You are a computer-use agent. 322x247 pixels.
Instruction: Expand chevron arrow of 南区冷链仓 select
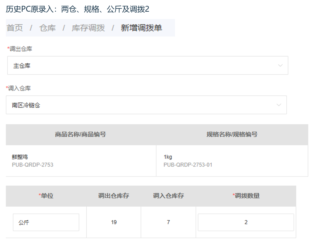[279, 105]
